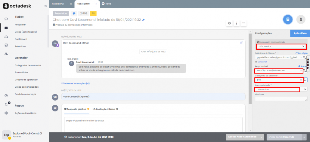Switch to the Ticket 58707 tab

[x=58, y=4]
